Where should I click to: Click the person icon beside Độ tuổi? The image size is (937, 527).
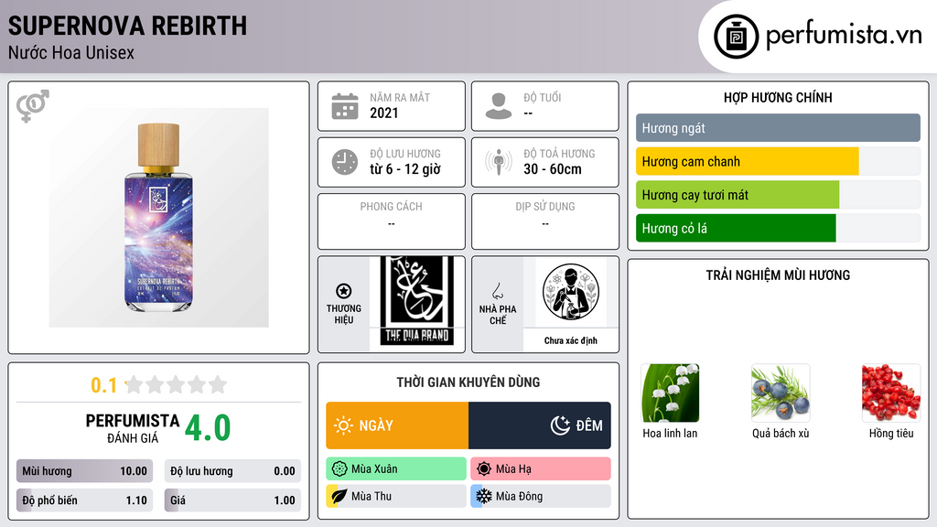(499, 106)
